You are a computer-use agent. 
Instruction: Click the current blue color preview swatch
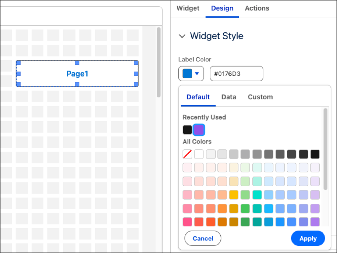click(x=187, y=74)
